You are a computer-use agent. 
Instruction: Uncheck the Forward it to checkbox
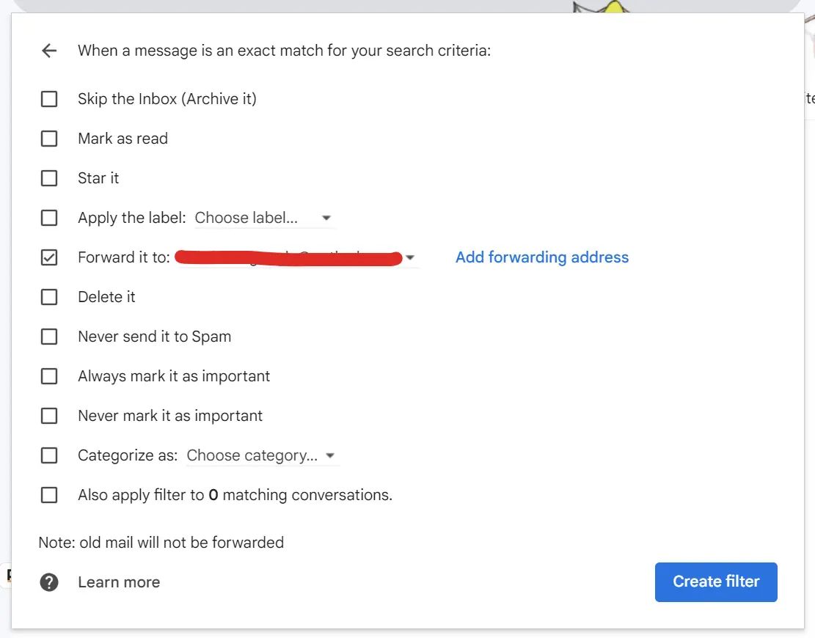coord(49,257)
